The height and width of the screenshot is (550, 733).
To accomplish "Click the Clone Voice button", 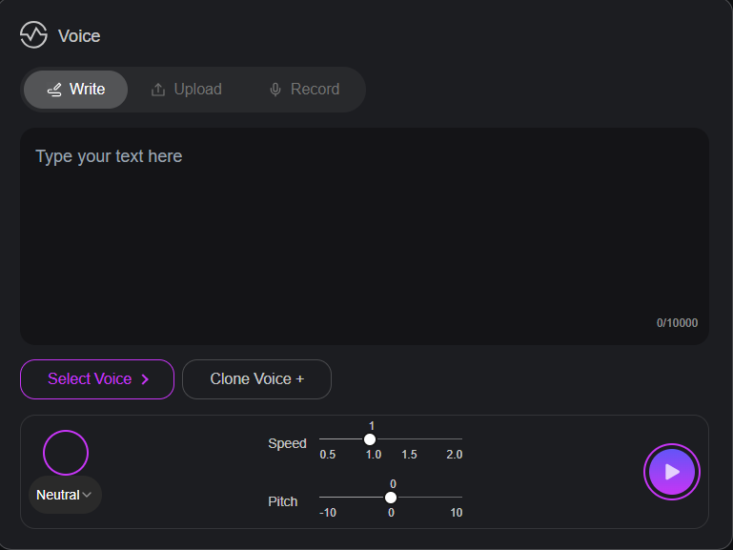I will [256, 379].
